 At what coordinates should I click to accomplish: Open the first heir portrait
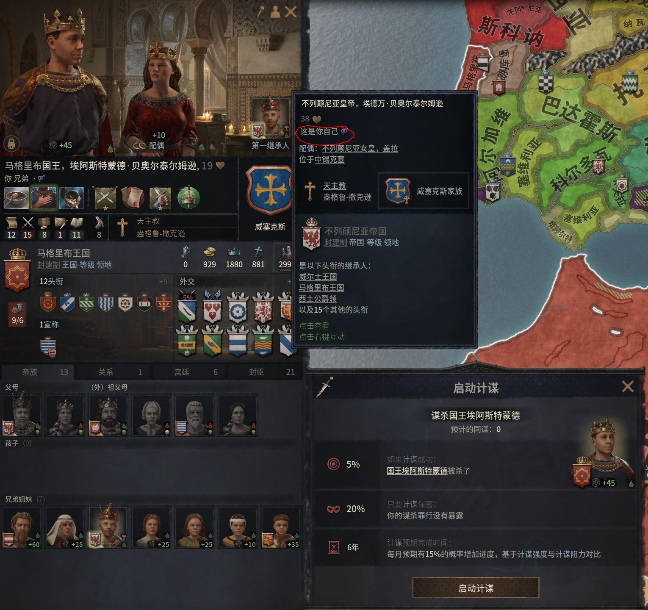[x=270, y=119]
